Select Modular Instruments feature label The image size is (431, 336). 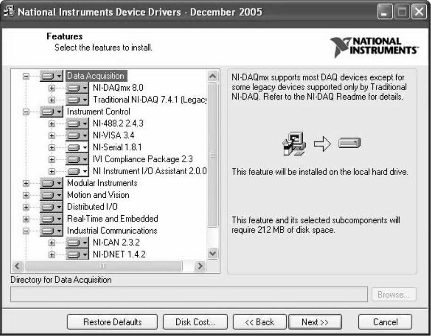(x=102, y=183)
